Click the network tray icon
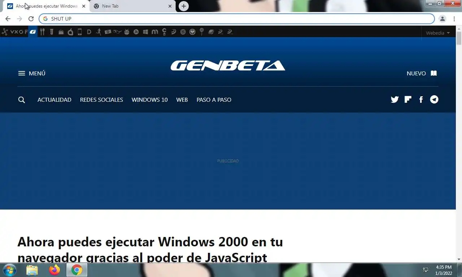Image resolution: width=462 pixels, height=277 pixels. [426, 270]
